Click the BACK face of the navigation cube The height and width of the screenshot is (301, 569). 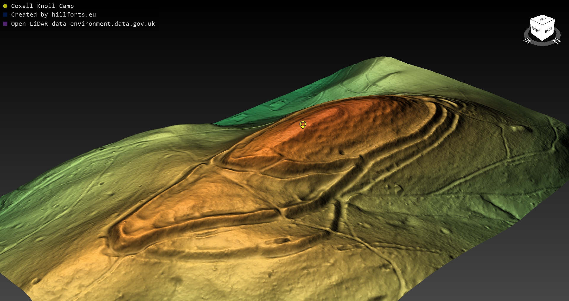tap(549, 30)
